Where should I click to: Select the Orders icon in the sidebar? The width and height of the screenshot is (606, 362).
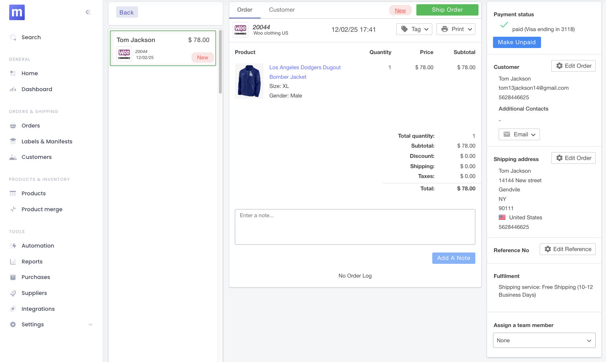click(13, 125)
